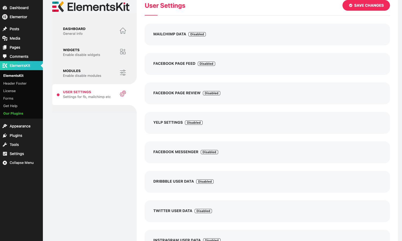Click the Pages document icon
402x241 pixels.
(x=5, y=47)
